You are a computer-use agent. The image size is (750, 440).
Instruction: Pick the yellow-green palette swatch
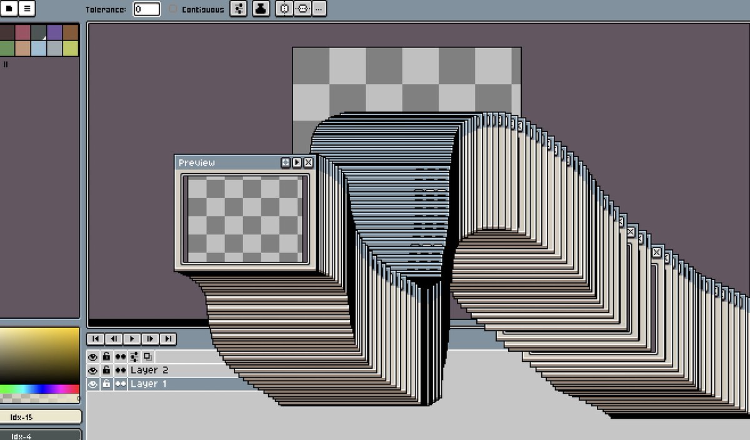(71, 48)
